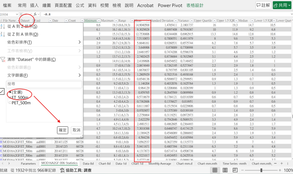Toggle the (全選) select all checkbox
The width and height of the screenshot is (293, 174).
click(10, 92)
